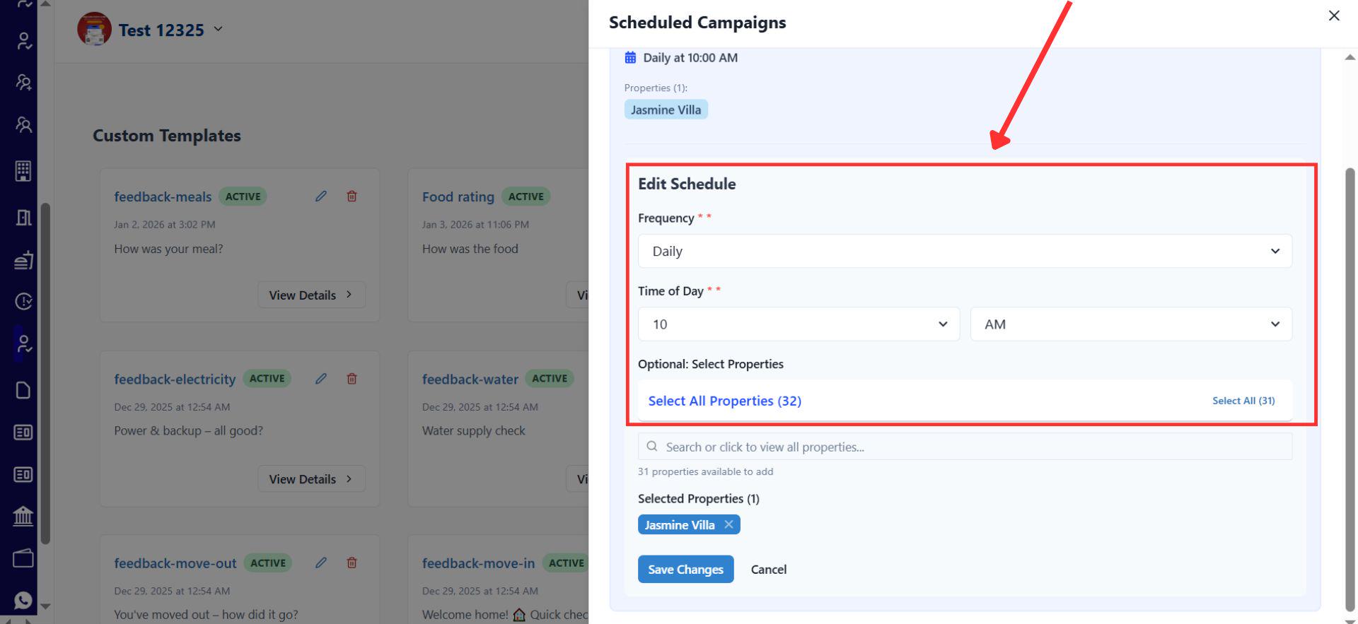Click the door icon in the sidebar

click(x=23, y=217)
